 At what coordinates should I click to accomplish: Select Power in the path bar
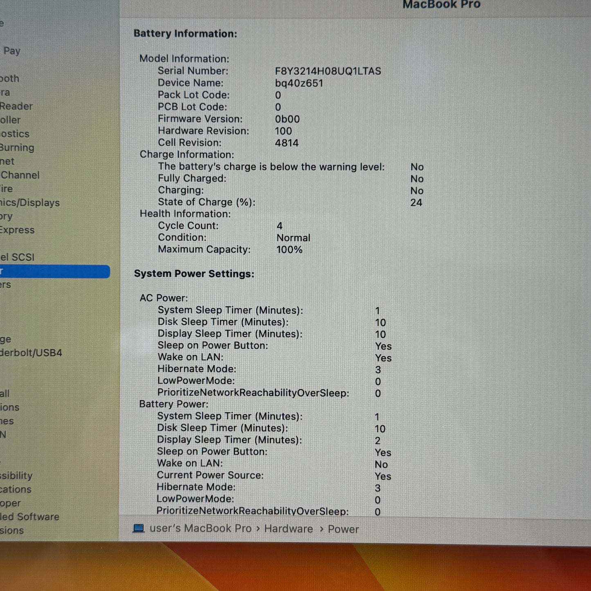(343, 529)
